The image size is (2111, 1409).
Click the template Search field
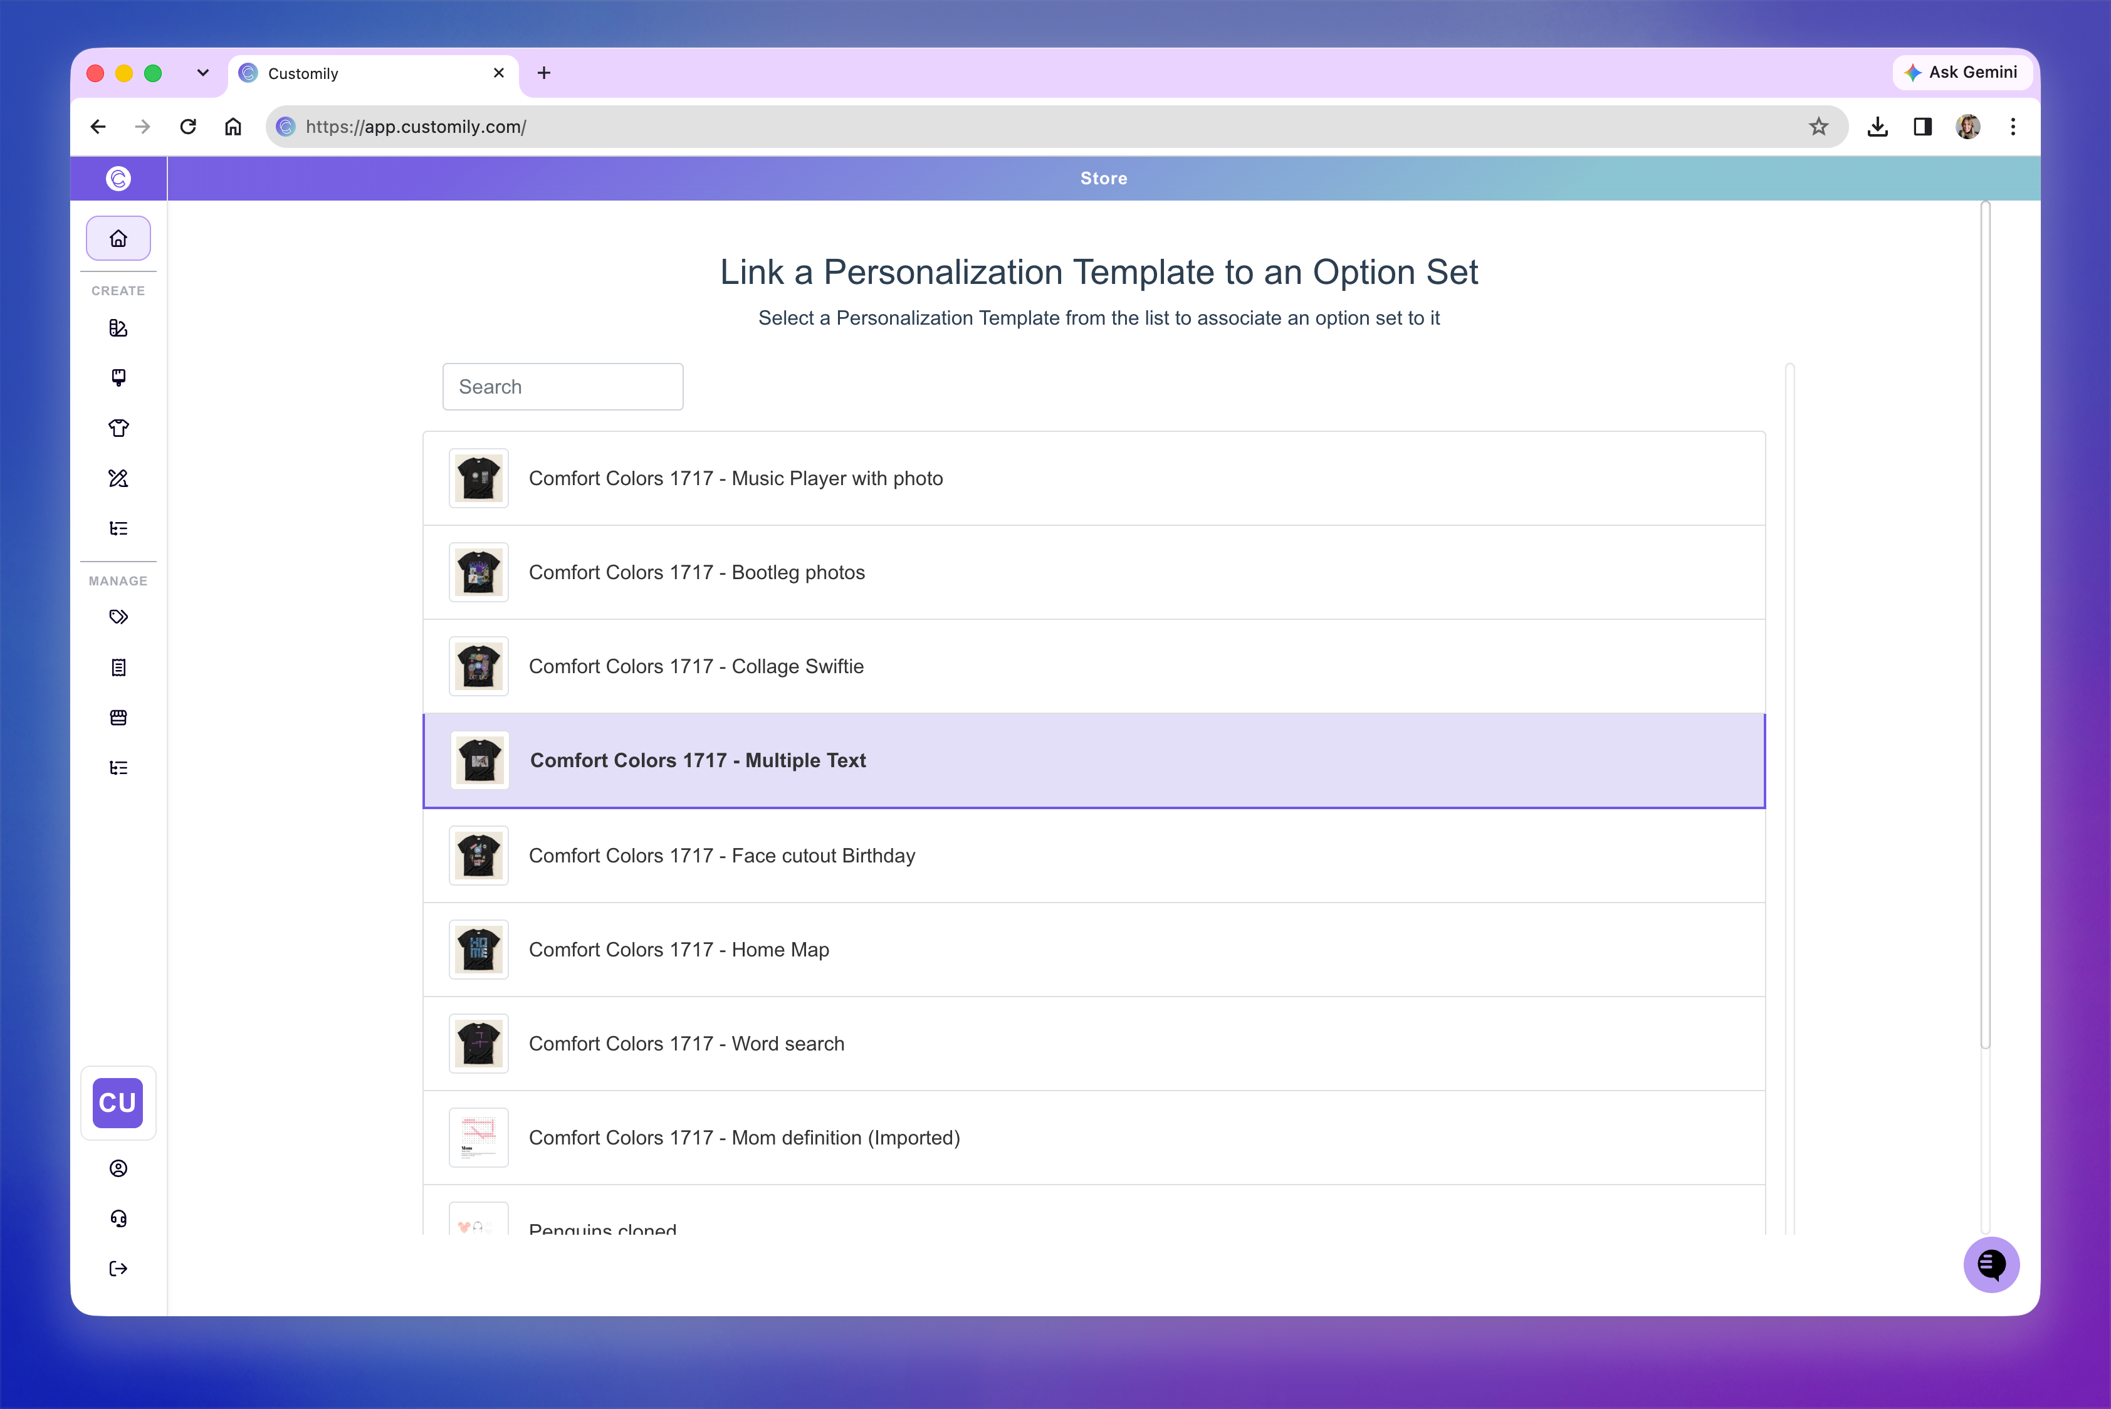tap(563, 386)
